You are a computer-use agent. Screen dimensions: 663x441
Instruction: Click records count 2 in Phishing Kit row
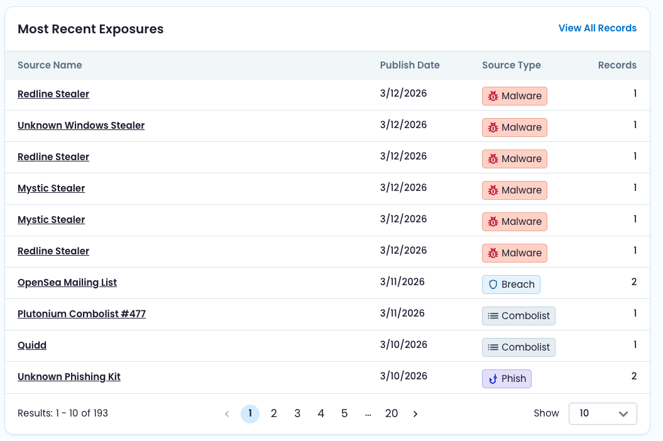tap(634, 376)
